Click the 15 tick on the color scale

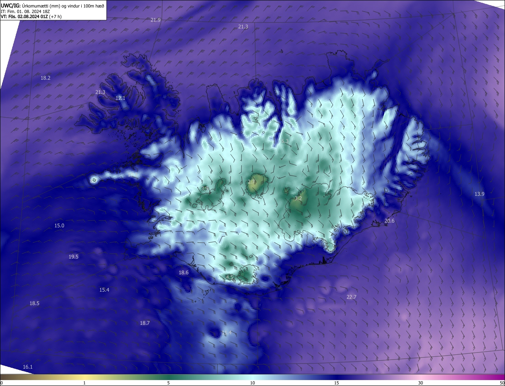(x=337, y=383)
